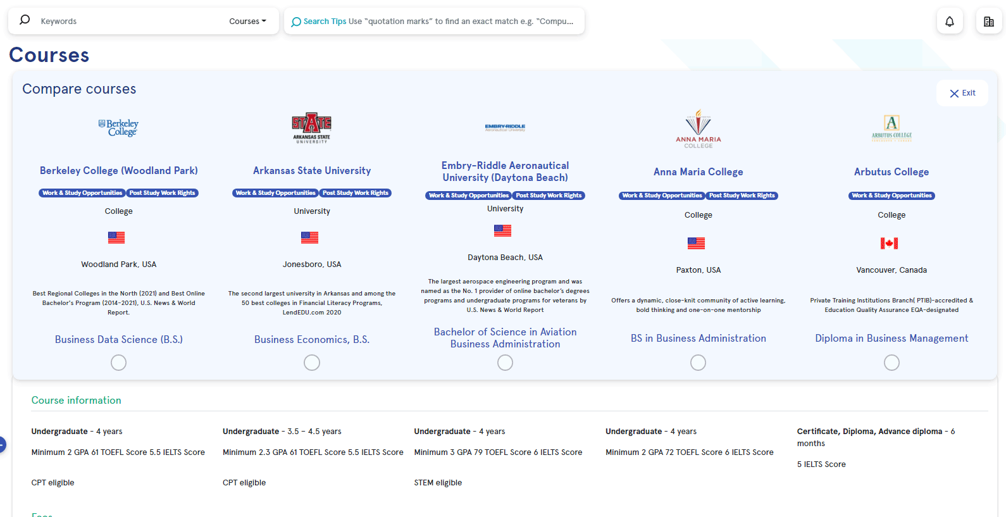1006x517 pixels.
Task: Click the Embry-Riddle logo
Action: (505, 127)
